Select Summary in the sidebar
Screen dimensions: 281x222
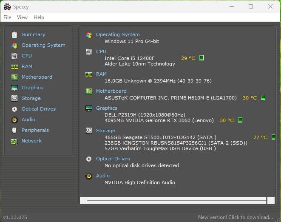point(34,34)
